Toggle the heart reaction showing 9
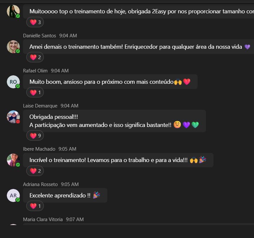This screenshot has width=254, height=238. [35, 135]
